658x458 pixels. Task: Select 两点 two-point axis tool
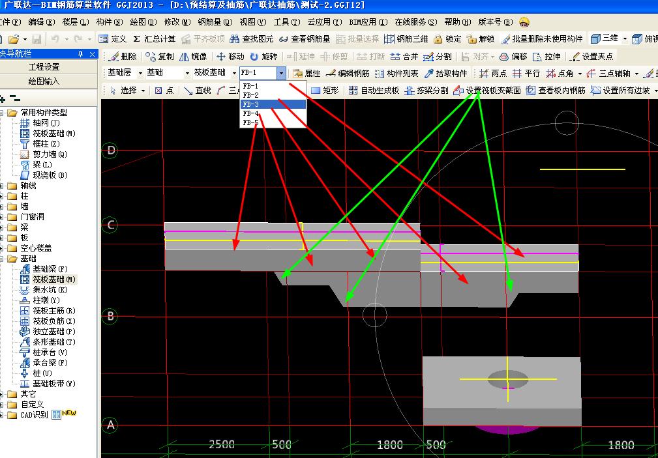(493, 74)
